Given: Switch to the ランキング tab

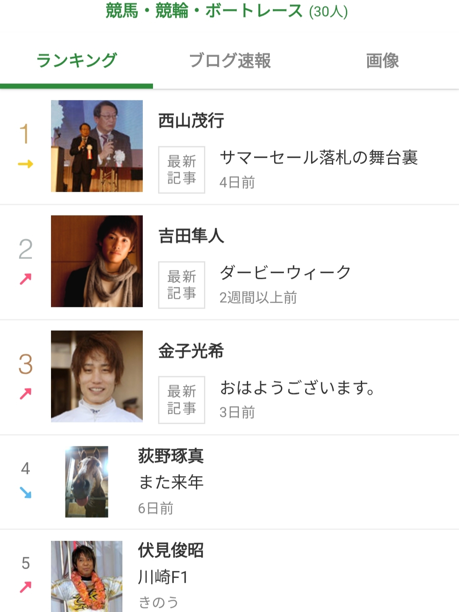Looking at the screenshot, I should point(76,61).
